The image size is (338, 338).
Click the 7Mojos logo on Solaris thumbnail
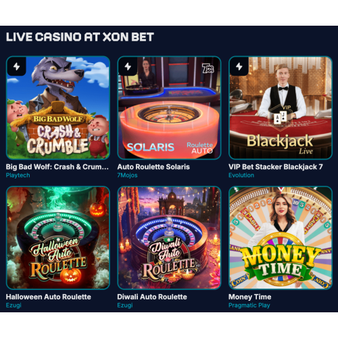pyautogui.click(x=208, y=68)
